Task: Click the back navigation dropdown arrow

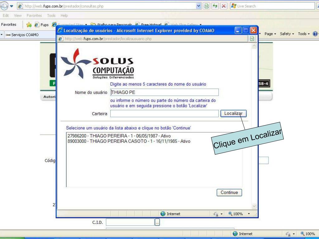Action: [x=12, y=6]
